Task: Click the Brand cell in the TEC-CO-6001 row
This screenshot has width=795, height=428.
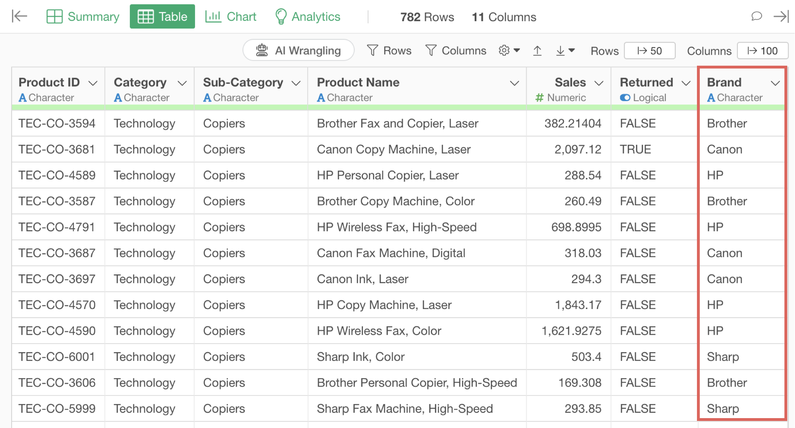Action: [742, 357]
